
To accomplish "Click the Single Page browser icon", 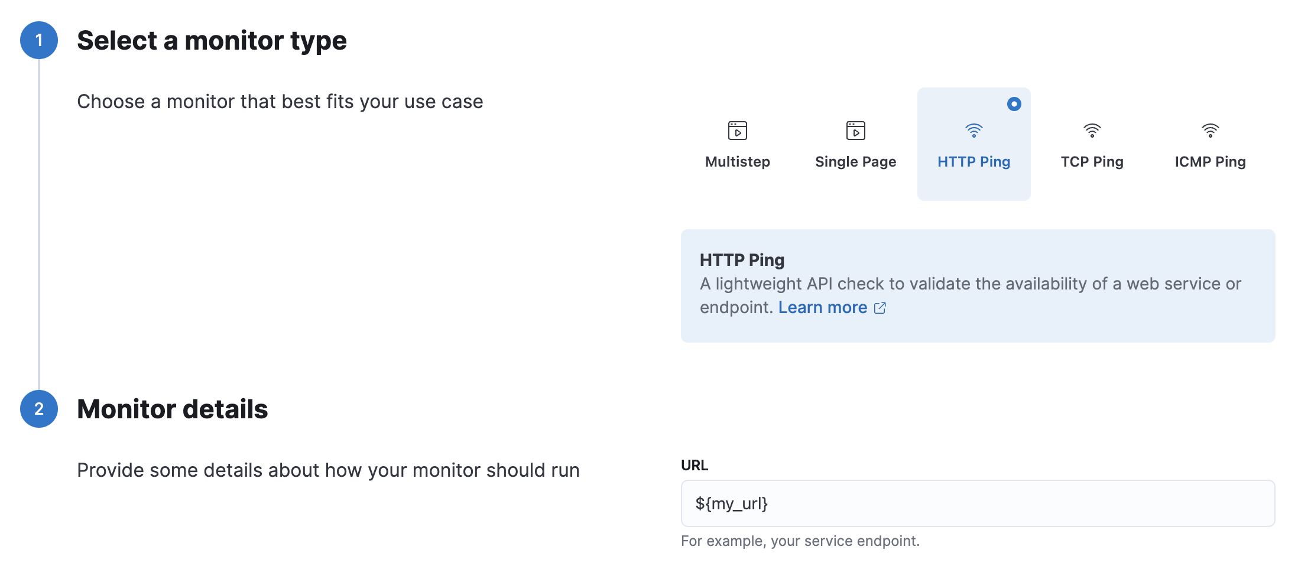I will coord(855,131).
